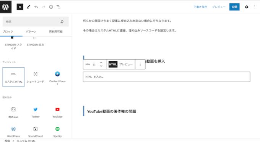Open the block toolbar more options
Screen dimensions: 260x142
[x=140, y=64]
